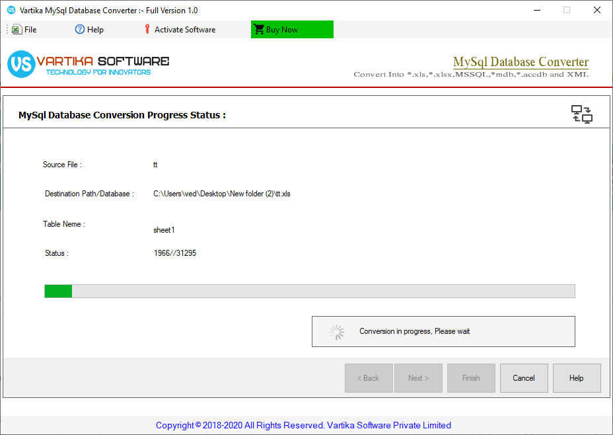Click the copyright Vartika Software footer text
This screenshot has height=435, width=613.
tap(303, 425)
